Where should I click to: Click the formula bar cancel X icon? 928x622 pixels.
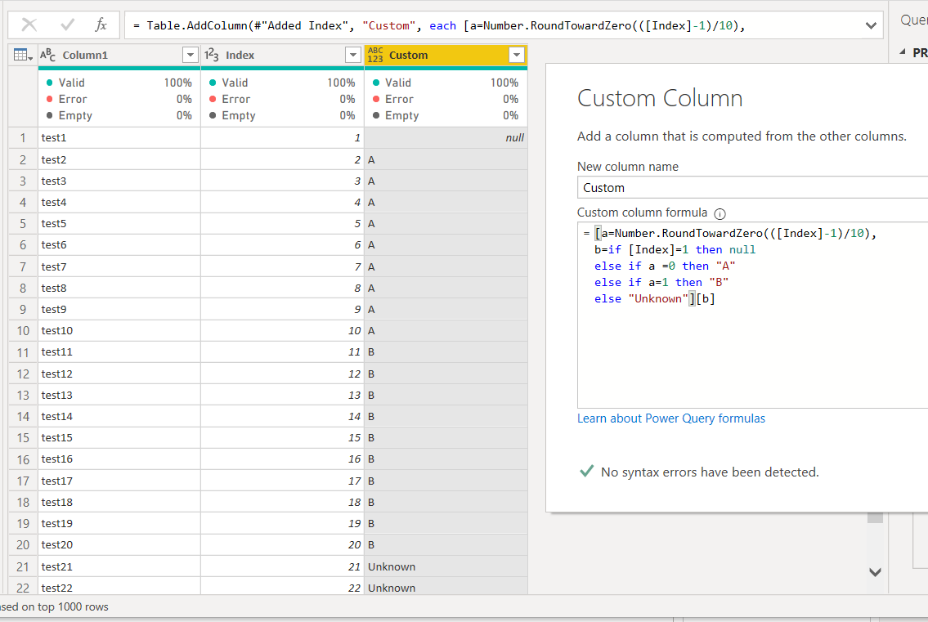tap(29, 25)
